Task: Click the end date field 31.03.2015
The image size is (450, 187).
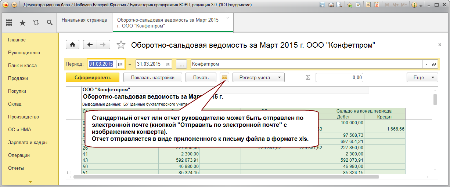Action: coord(154,64)
